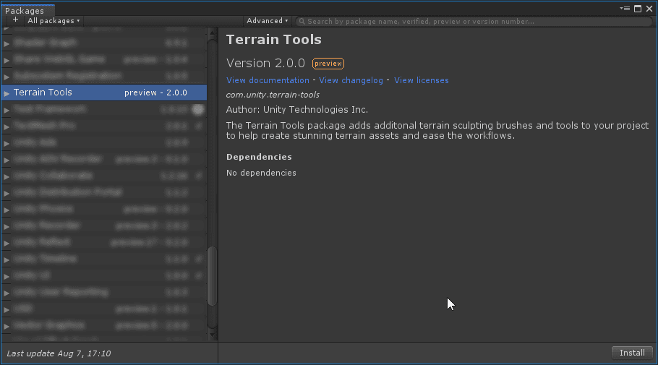The image size is (658, 365).
Task: Open the View documentation link
Action: pos(268,80)
